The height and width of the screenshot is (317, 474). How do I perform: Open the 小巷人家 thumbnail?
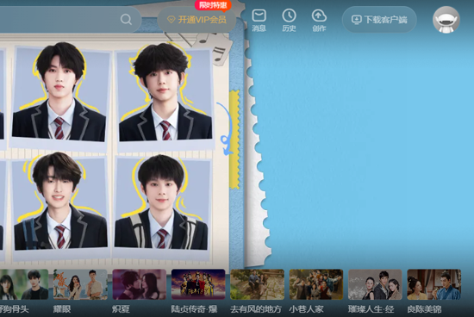point(316,284)
